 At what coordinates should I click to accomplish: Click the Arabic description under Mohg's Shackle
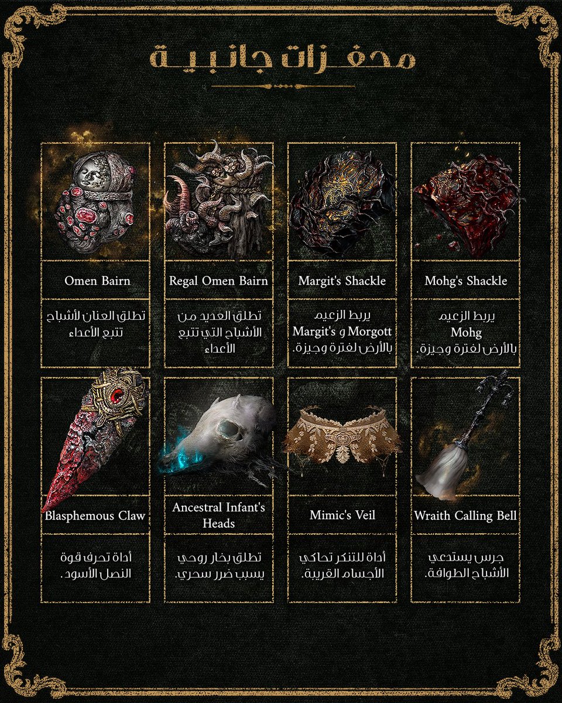click(466, 332)
